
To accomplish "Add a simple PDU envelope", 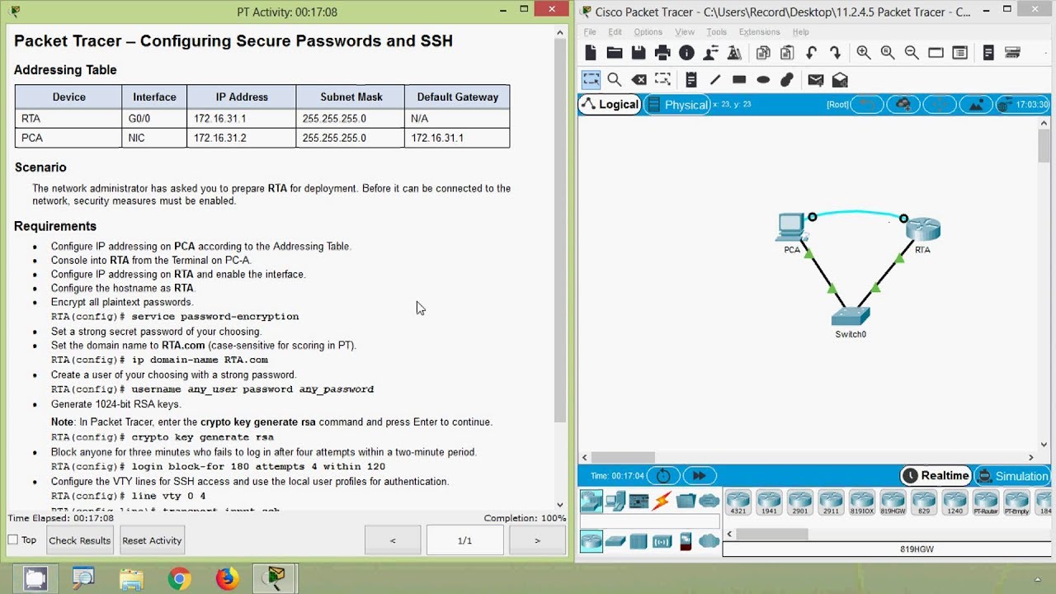I will tap(816, 79).
